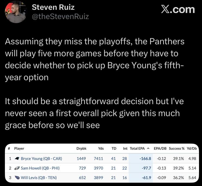Sort by the Success % column header
202x186 pixels.
176,148
